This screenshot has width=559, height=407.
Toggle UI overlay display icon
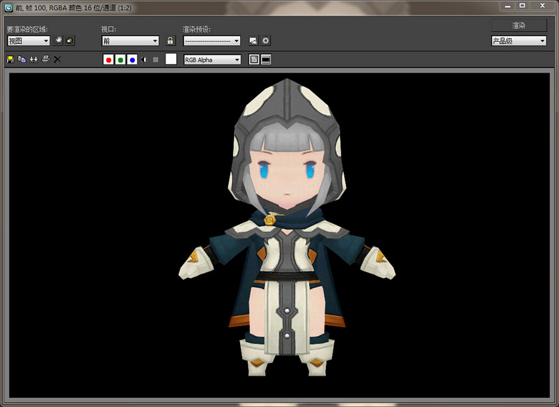[254, 60]
